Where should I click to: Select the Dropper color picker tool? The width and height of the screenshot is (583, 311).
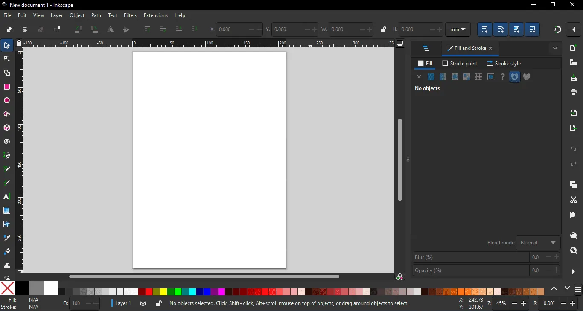pos(7,238)
